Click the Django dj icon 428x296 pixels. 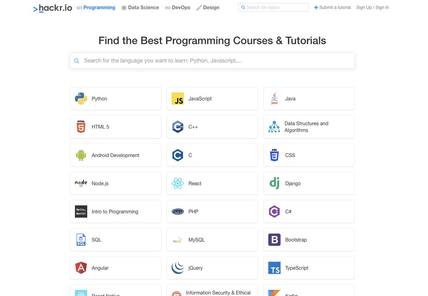click(x=274, y=183)
